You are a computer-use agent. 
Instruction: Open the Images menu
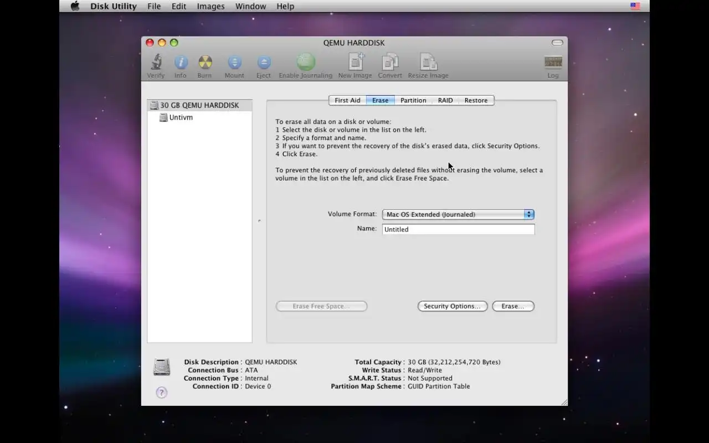click(211, 6)
